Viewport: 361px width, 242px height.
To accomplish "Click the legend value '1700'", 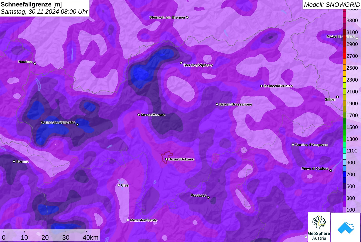I will pos(352,115).
